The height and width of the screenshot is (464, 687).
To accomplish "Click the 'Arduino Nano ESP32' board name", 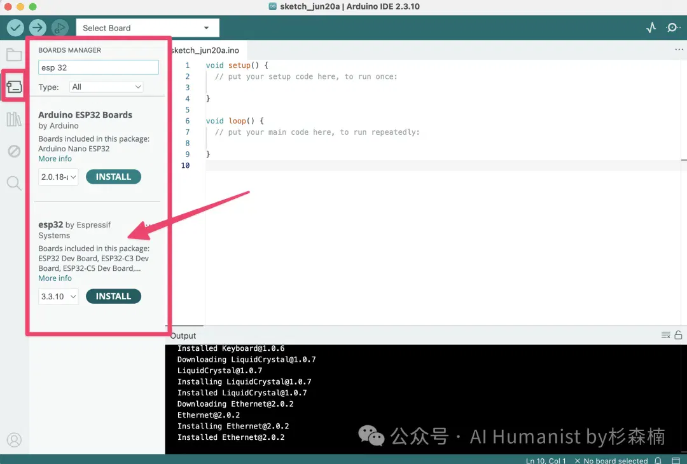I will coord(74,149).
